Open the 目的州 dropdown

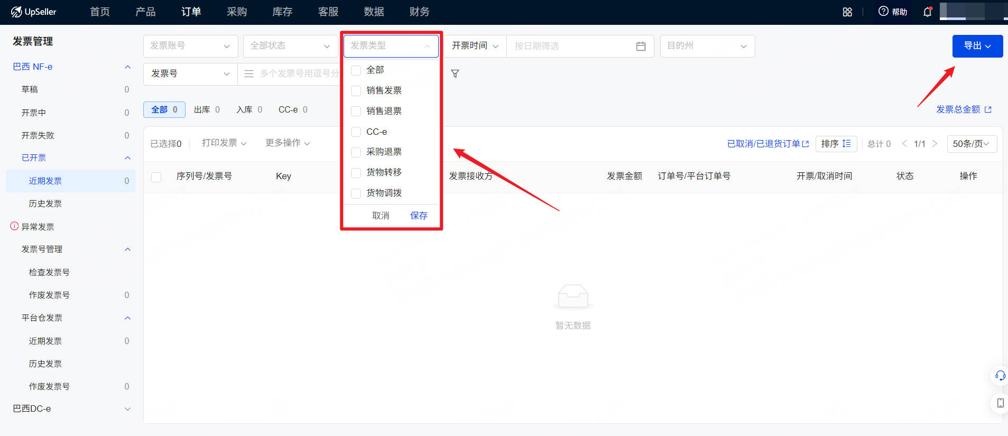tap(707, 46)
